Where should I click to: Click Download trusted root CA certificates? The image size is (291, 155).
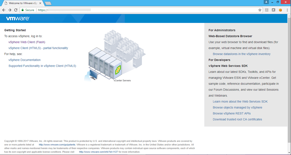point(237,120)
